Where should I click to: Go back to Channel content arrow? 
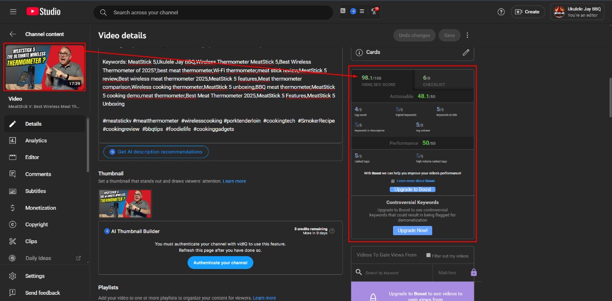click(x=13, y=34)
